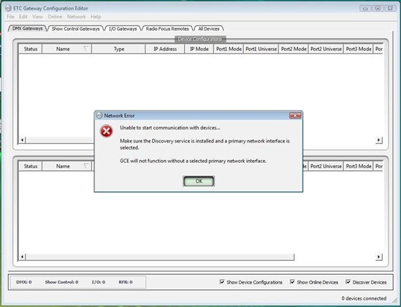Click the 'I/O: 0' status counter
Screen dimensions: 401x307
tap(99, 282)
